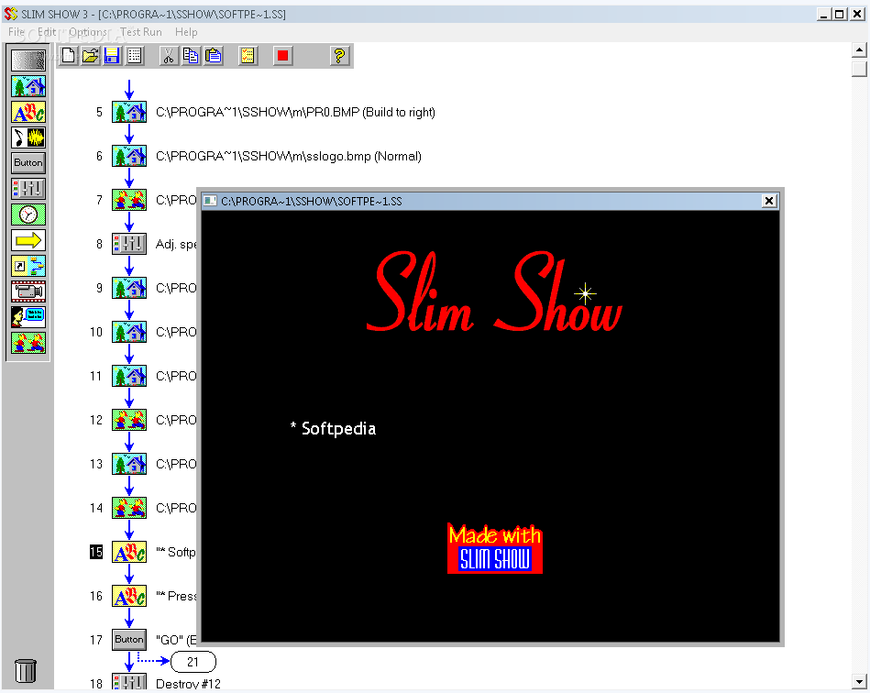Stop the test run with red square
This screenshot has width=870, height=693.
[282, 56]
